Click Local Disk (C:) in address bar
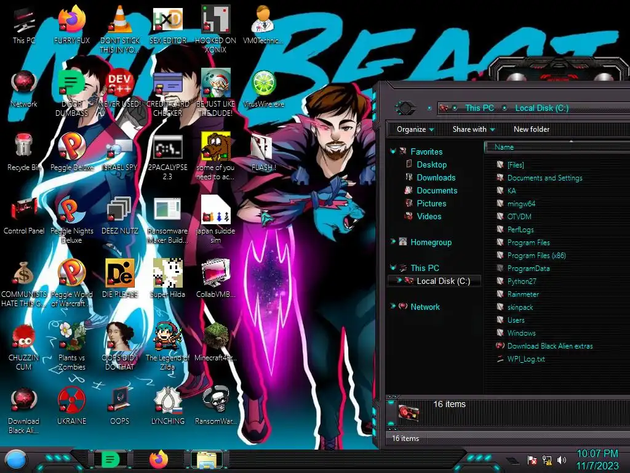The image size is (630, 473). [x=541, y=108]
